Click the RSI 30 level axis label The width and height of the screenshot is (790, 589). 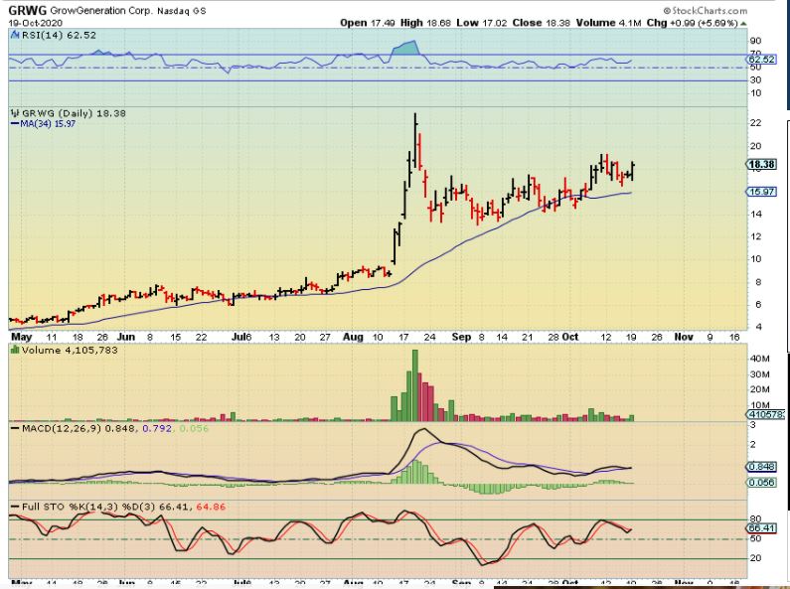point(756,80)
